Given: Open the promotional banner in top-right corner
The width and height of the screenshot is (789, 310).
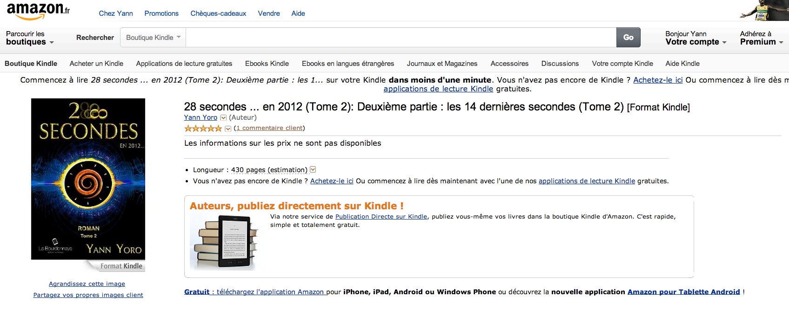Looking at the screenshot, I should coord(764,10).
